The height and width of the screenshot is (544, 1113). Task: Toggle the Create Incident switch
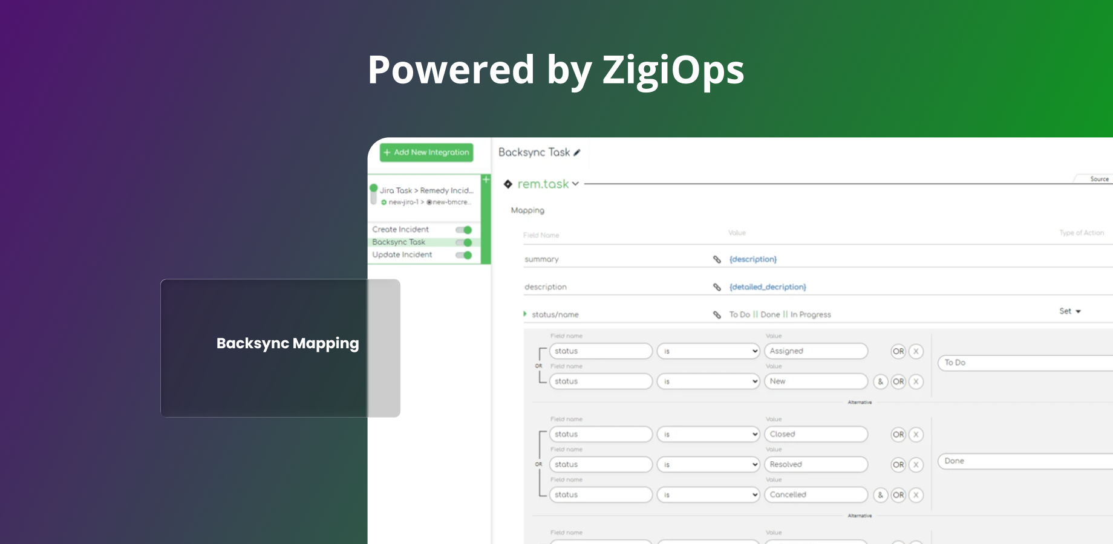pos(463,230)
